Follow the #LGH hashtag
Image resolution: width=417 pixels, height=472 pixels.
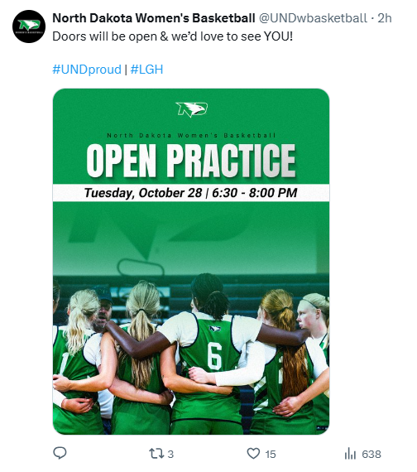pos(146,70)
